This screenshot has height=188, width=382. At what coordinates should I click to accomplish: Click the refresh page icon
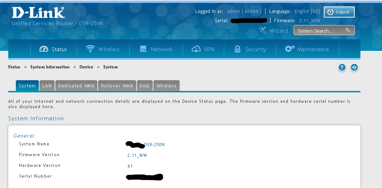(354, 67)
